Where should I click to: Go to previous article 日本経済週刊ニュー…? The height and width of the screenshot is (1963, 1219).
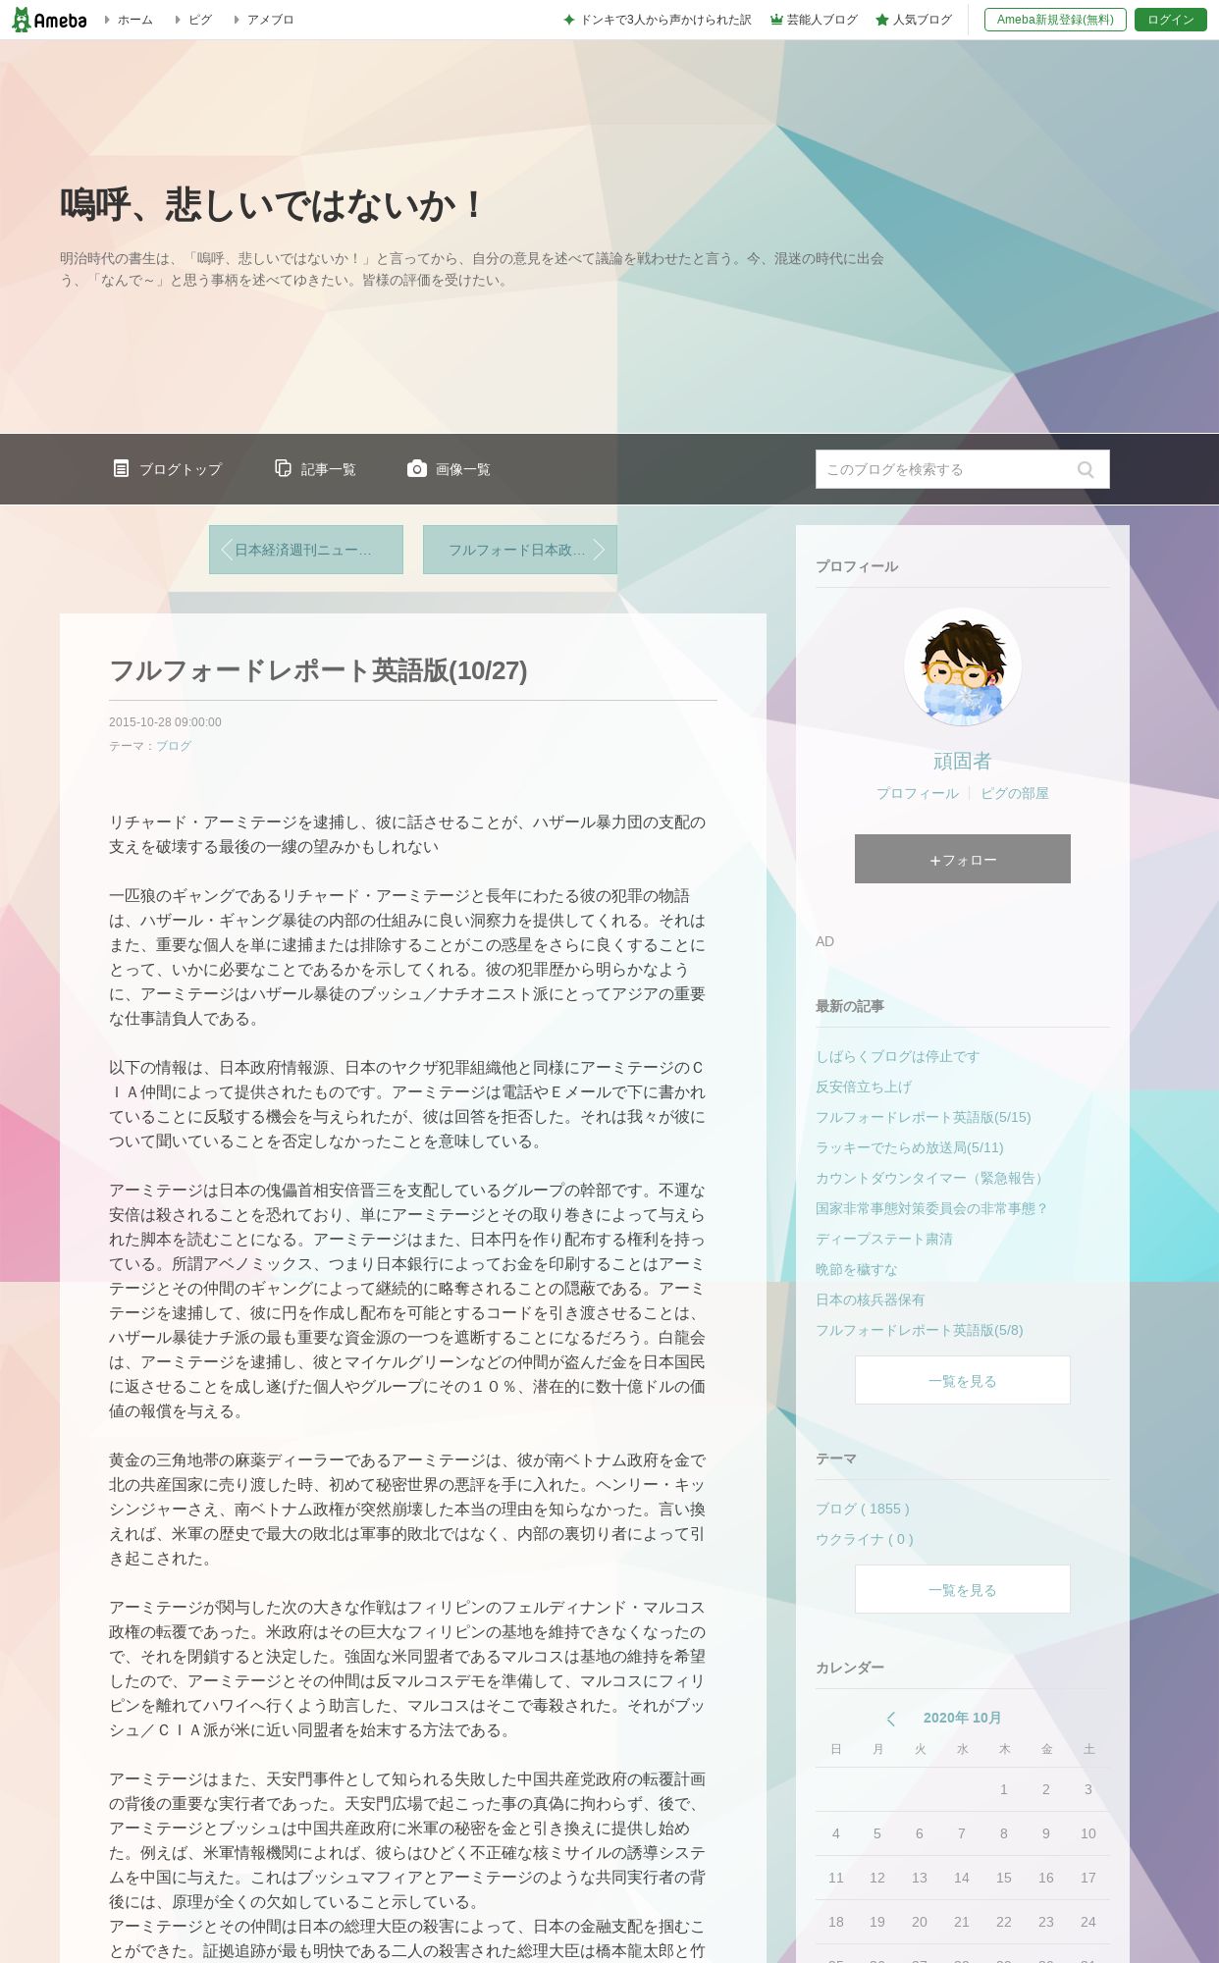click(x=306, y=550)
